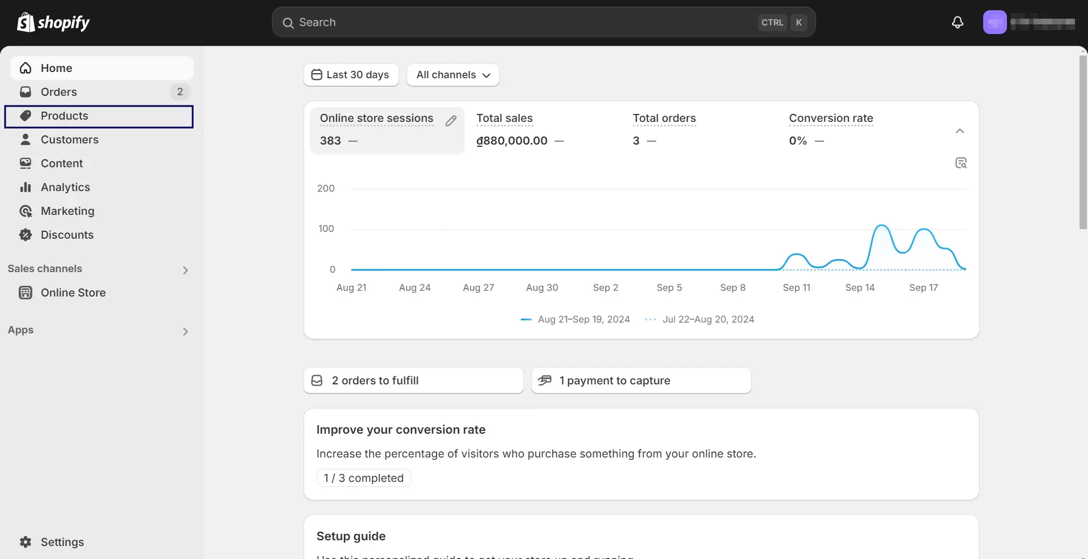The width and height of the screenshot is (1088, 559).
Task: Click the Customers person icon
Action: click(x=25, y=139)
